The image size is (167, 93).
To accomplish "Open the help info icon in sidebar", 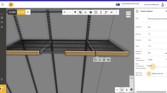I will point(2,79).
